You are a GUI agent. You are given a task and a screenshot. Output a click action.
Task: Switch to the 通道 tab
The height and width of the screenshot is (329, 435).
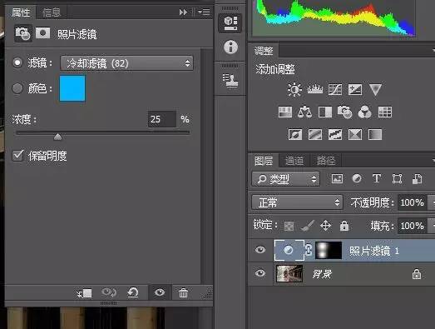[x=294, y=161]
